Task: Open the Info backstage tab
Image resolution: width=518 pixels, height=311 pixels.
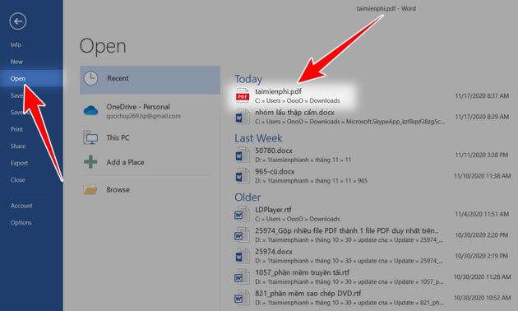Action: click(x=16, y=44)
